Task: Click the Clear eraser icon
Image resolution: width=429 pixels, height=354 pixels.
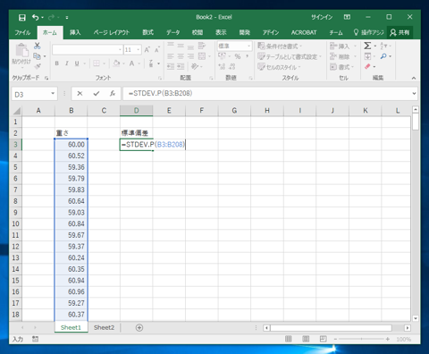Action: tap(367, 66)
